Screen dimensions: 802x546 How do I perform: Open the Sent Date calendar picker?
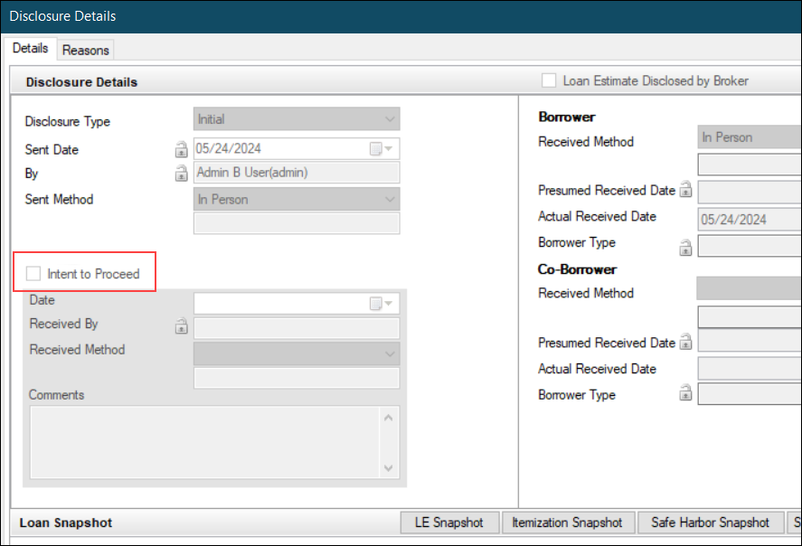(x=381, y=149)
